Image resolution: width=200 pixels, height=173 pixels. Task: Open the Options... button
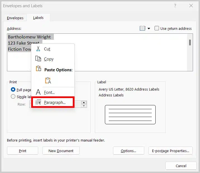coord(128,151)
